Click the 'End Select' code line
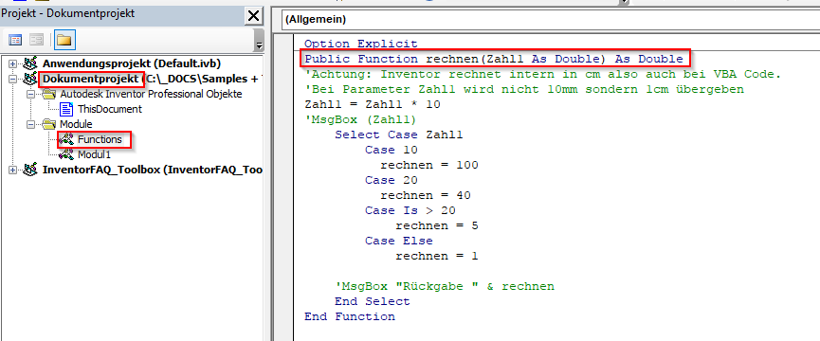The width and height of the screenshot is (820, 341). point(373,301)
